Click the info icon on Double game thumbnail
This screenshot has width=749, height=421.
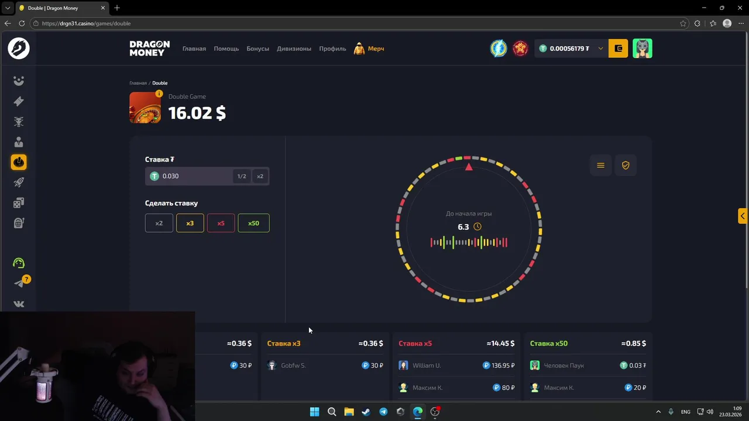(159, 94)
